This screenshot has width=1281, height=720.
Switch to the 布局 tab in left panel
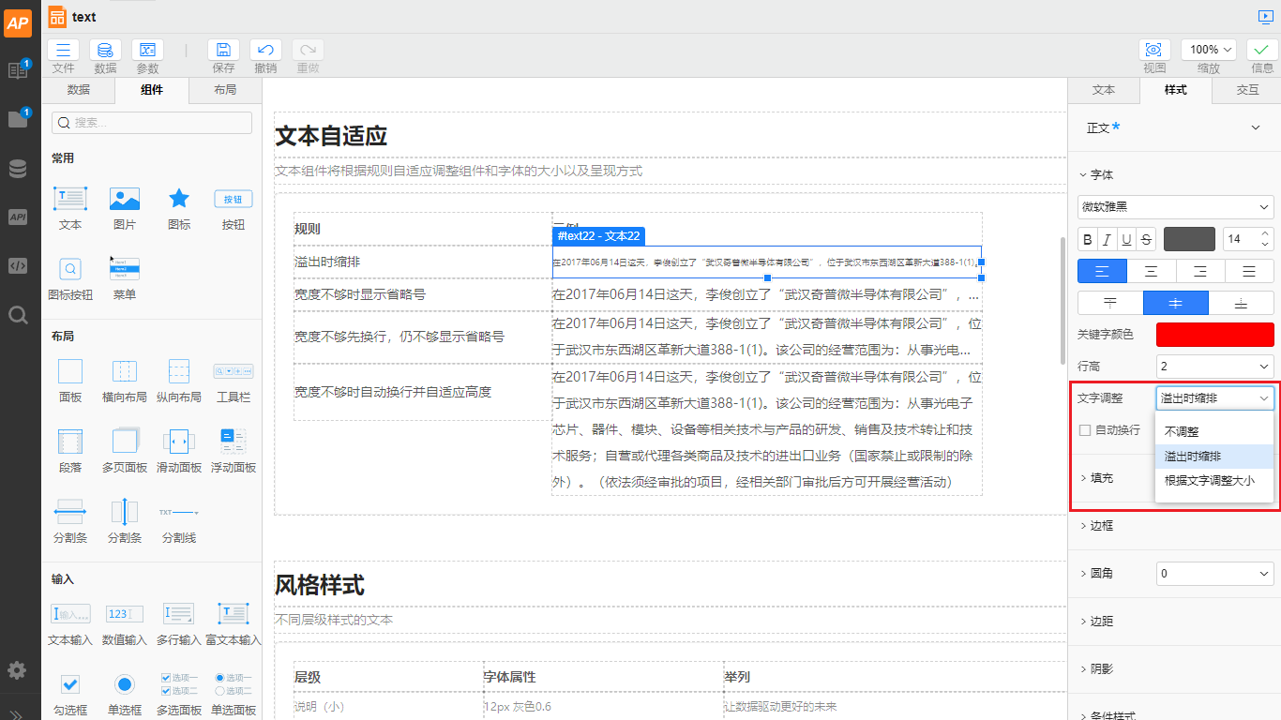point(225,90)
